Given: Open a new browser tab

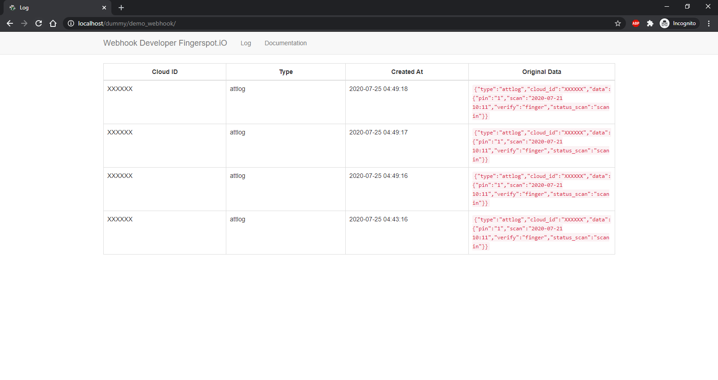Looking at the screenshot, I should (121, 8).
